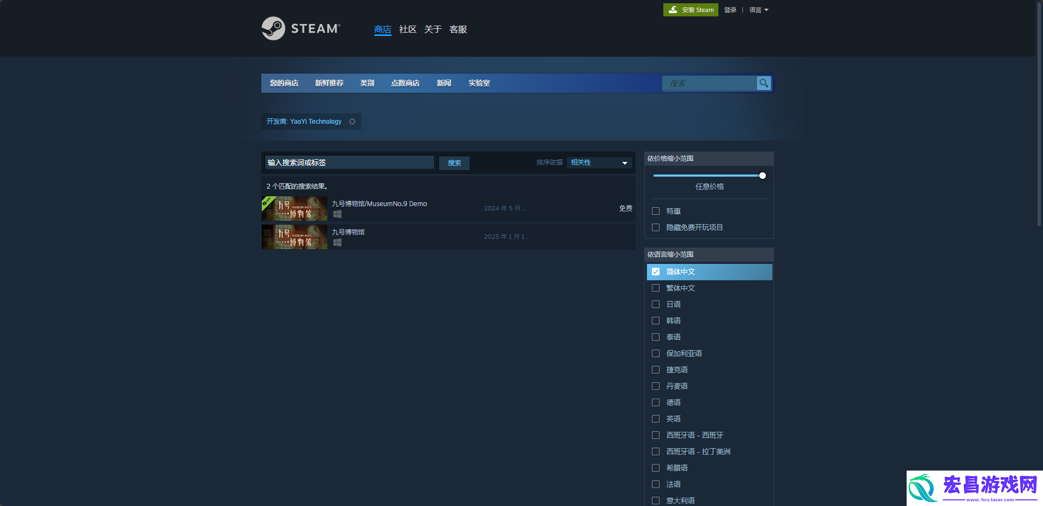Click the Windows icon under 九号博物馆
Image resolution: width=1043 pixels, height=506 pixels.
337,243
